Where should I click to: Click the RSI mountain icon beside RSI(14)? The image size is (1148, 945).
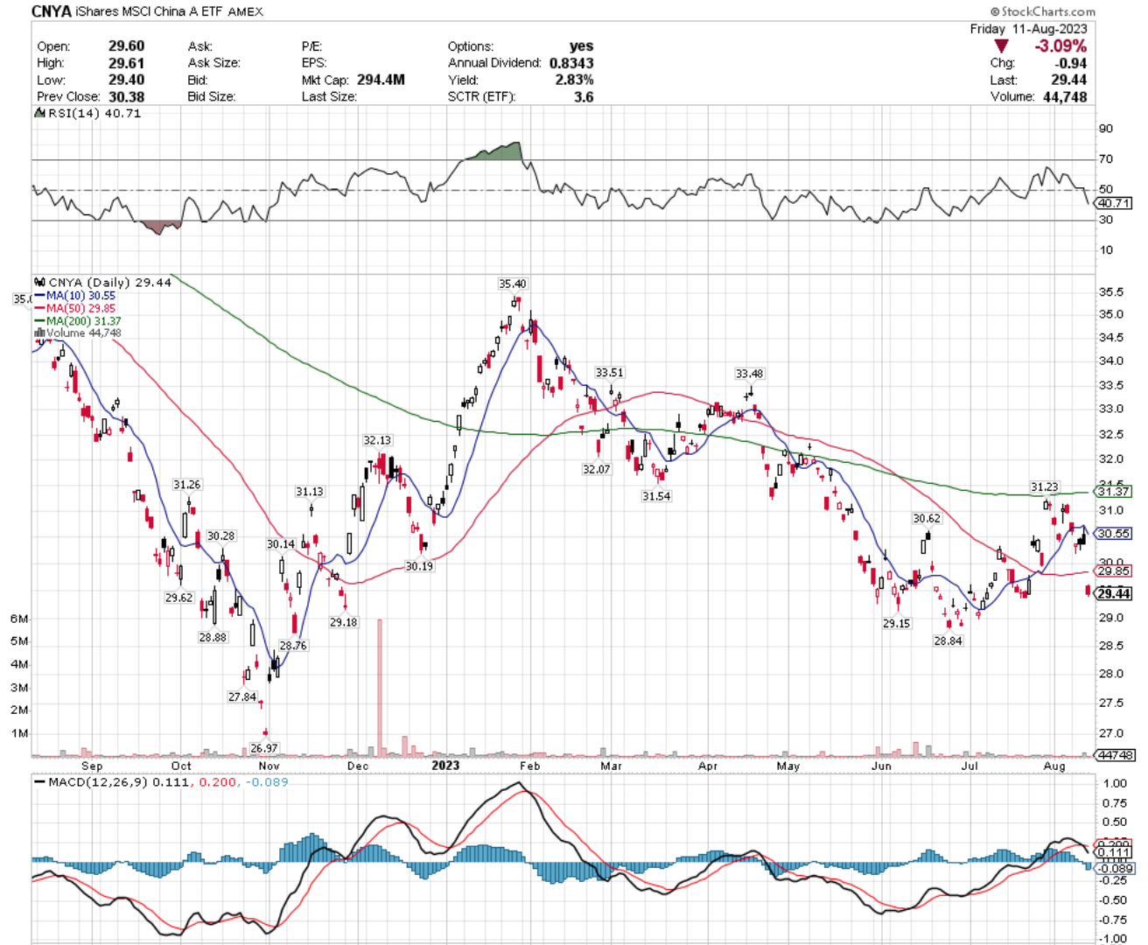pos(38,113)
